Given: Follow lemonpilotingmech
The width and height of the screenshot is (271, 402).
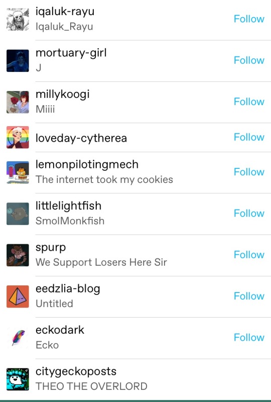Looking at the screenshot, I should [249, 172].
